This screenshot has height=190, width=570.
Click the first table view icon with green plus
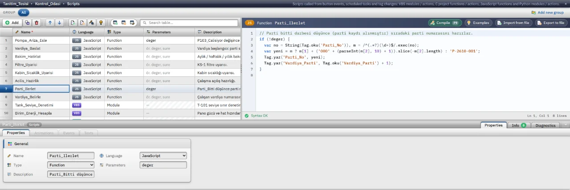[115, 22]
